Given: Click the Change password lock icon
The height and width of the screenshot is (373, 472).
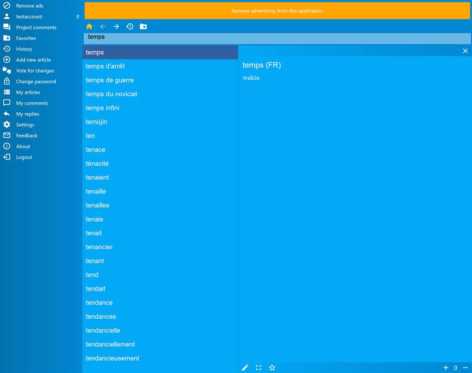Looking at the screenshot, I should [6, 82].
